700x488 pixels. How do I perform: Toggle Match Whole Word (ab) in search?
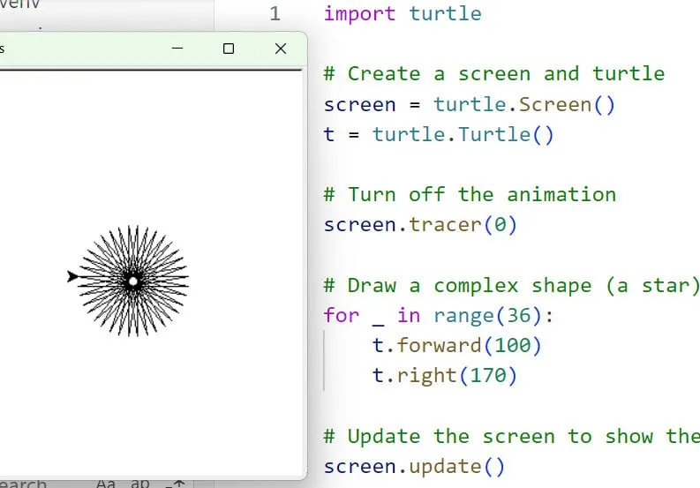click(x=140, y=483)
